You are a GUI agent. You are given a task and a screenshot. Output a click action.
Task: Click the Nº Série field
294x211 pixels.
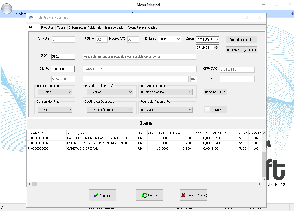coord(102,39)
